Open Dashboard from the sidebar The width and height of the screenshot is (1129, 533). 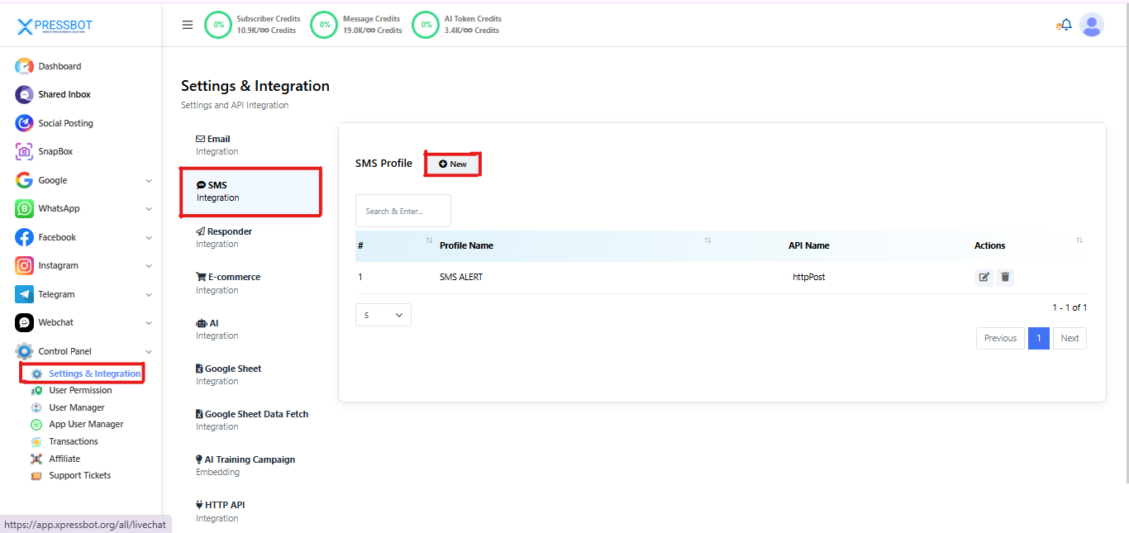tap(60, 66)
